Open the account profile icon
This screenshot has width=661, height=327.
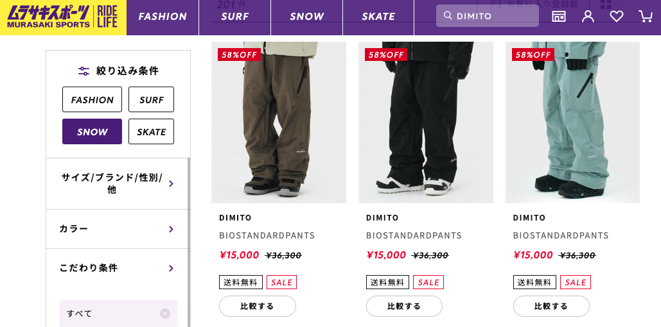pyautogui.click(x=588, y=16)
